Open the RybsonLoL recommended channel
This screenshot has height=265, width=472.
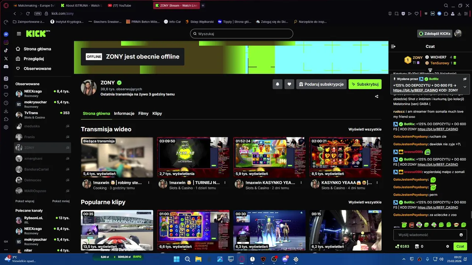point(42,220)
